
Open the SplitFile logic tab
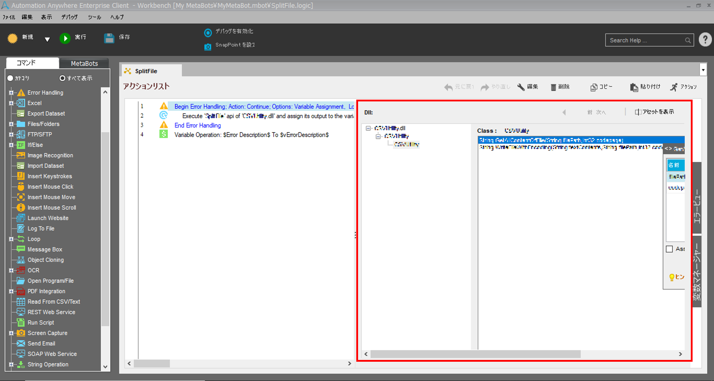[x=151, y=71]
